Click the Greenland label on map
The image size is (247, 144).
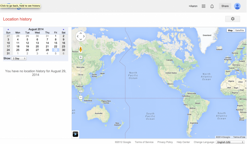(207, 35)
